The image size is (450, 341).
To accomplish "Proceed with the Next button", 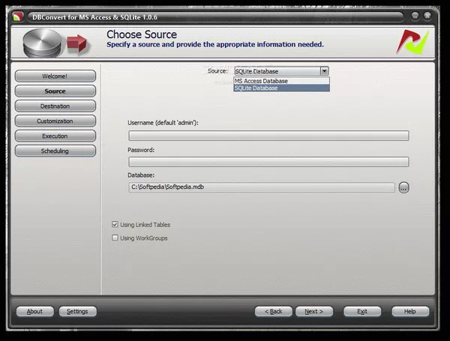I will (314, 311).
